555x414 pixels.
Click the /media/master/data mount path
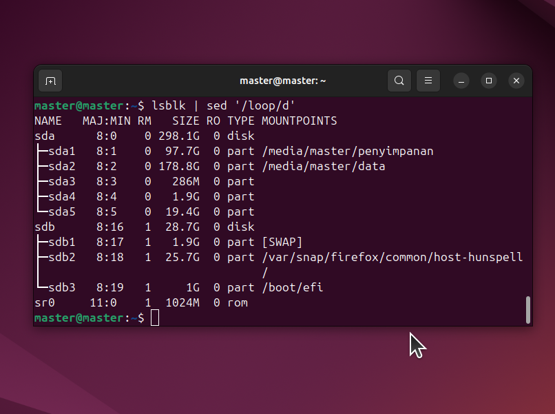click(324, 167)
